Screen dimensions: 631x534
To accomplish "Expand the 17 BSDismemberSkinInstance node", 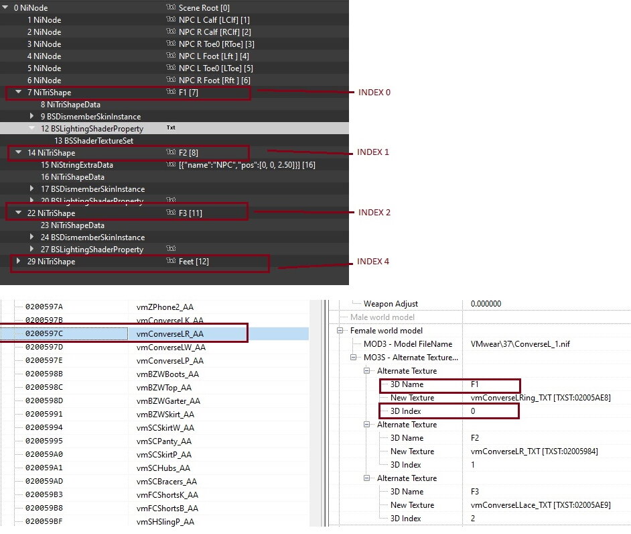I will coord(31,189).
